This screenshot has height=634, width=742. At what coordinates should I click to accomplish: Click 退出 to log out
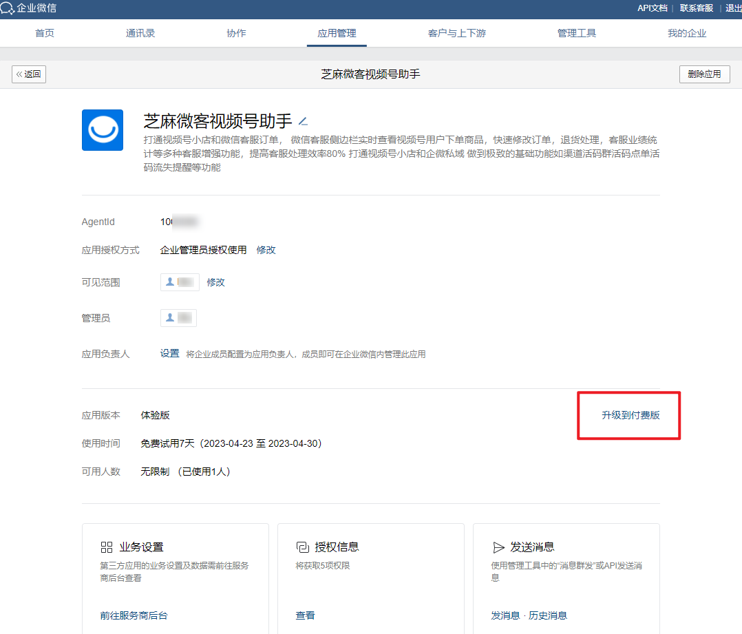(734, 8)
